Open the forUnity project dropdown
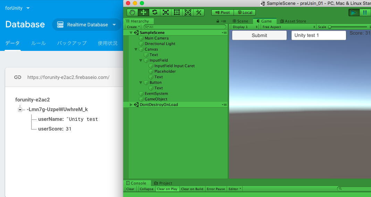Viewport: 371px width, 197px height. (x=17, y=8)
